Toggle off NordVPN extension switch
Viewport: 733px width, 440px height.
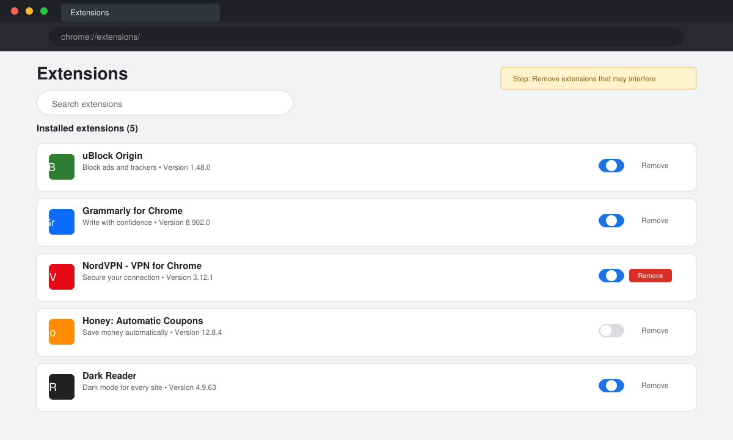tap(611, 276)
